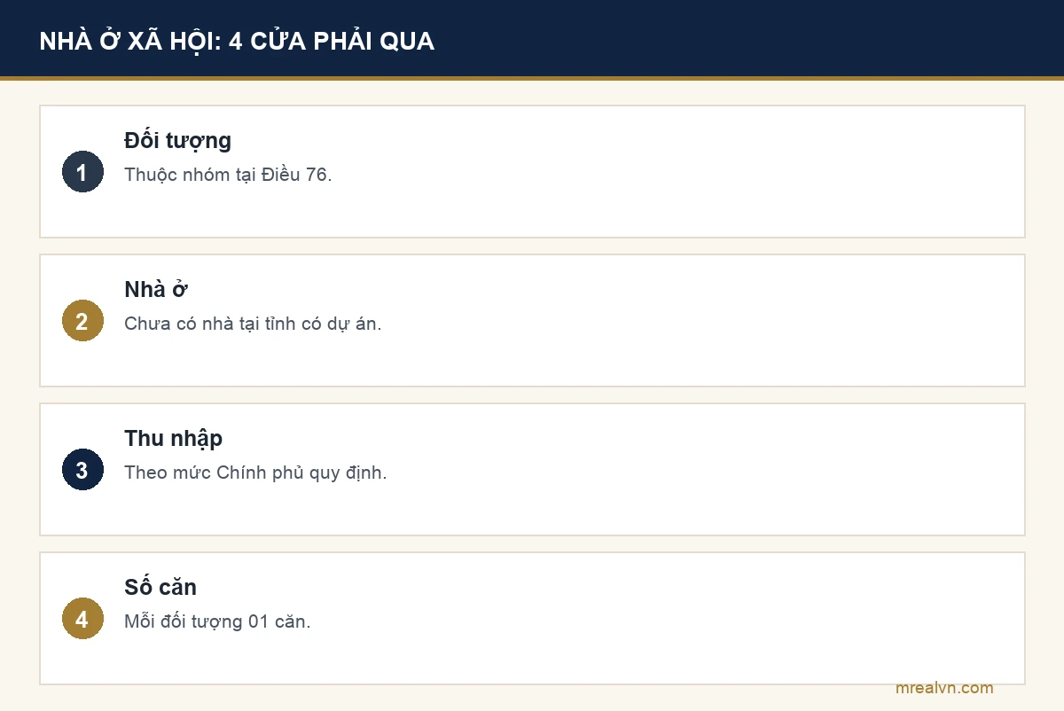This screenshot has height=711, width=1064.
Task: Open the mrealvn.com link
Action: pyautogui.click(x=944, y=688)
